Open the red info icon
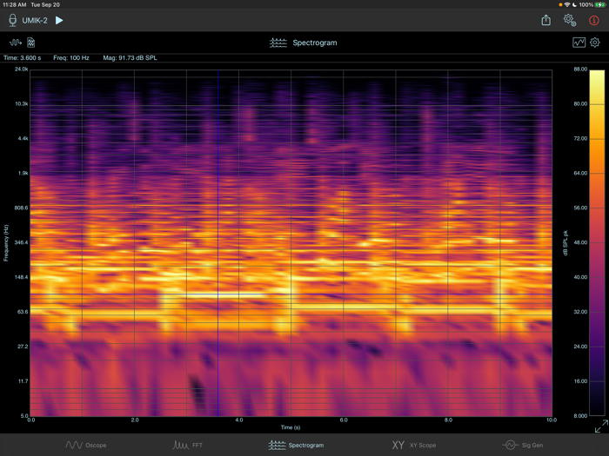 [x=594, y=20]
